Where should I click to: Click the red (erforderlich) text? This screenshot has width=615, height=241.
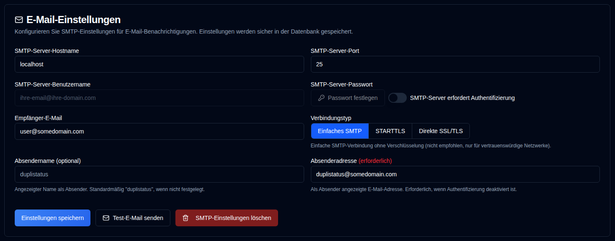pos(375,161)
